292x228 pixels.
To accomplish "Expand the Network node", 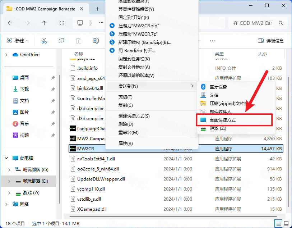I will (6, 204).
